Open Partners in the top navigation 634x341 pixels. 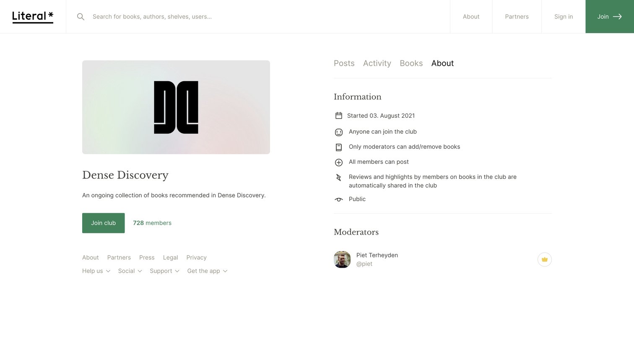[x=517, y=17]
